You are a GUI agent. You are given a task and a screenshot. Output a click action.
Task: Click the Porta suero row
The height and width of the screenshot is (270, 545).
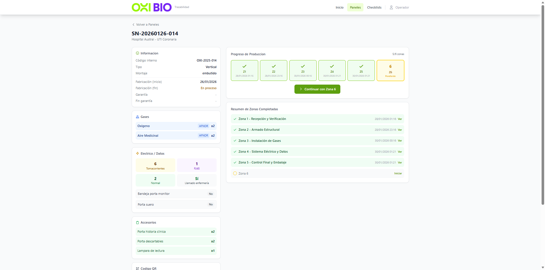click(x=176, y=204)
